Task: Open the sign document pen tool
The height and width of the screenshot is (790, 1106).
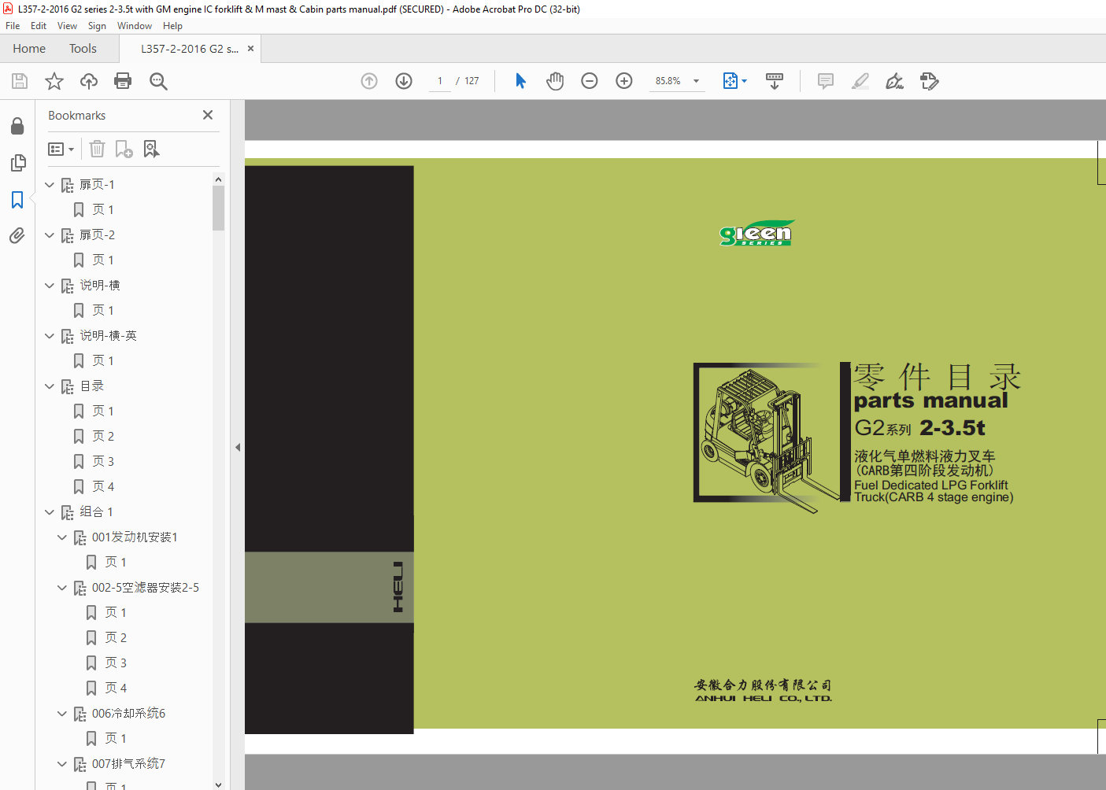Action: point(894,81)
